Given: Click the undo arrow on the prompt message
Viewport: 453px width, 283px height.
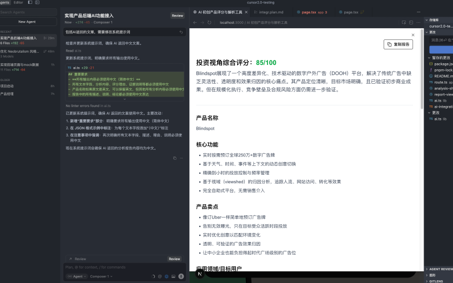Looking at the screenshot, I should click(x=181, y=32).
